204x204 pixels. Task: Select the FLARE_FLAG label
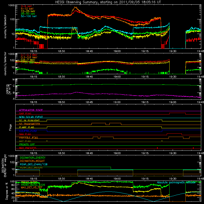27,127
